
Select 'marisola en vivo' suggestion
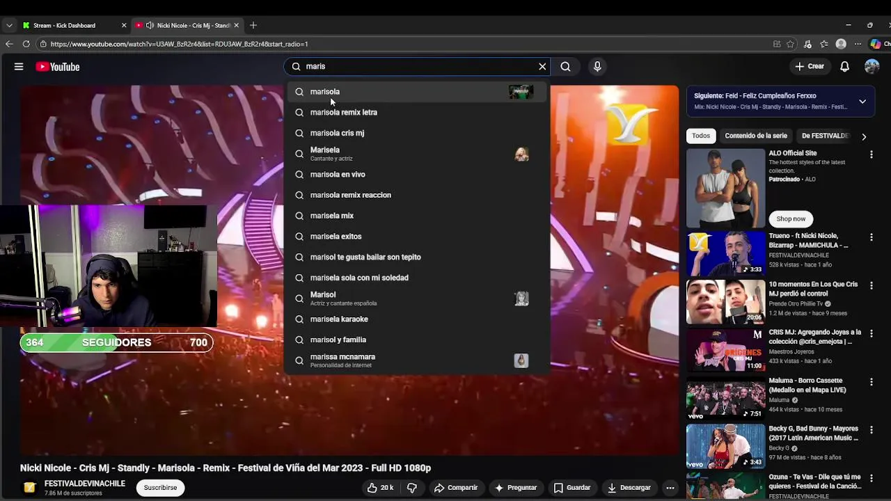(417, 175)
